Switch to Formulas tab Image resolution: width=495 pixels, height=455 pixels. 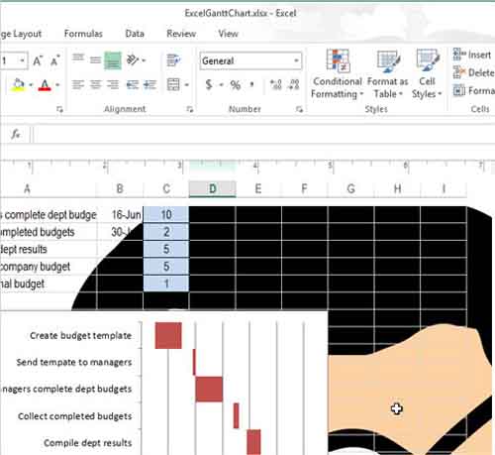pos(83,34)
